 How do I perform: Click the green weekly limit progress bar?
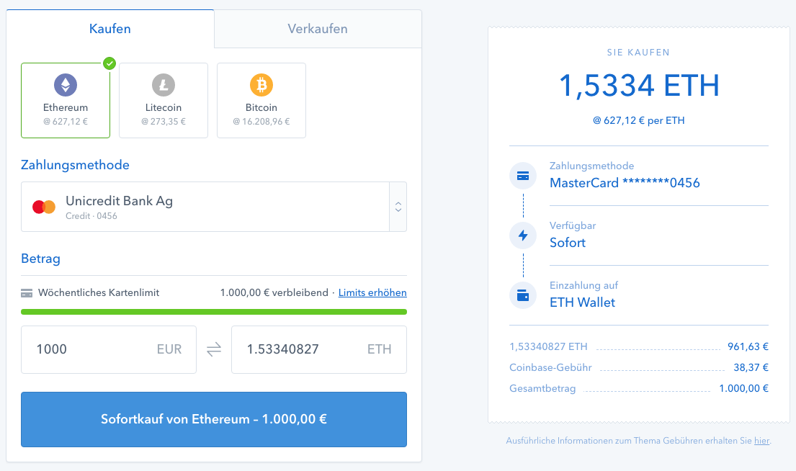click(x=213, y=312)
